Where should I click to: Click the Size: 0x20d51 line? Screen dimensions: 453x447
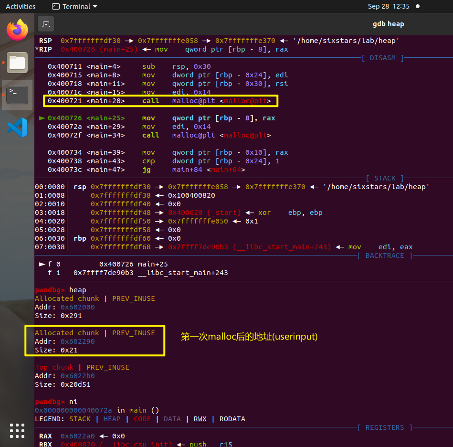click(63, 384)
